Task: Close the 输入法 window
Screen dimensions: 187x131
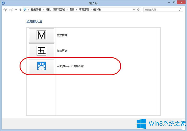Action: (181, 2)
